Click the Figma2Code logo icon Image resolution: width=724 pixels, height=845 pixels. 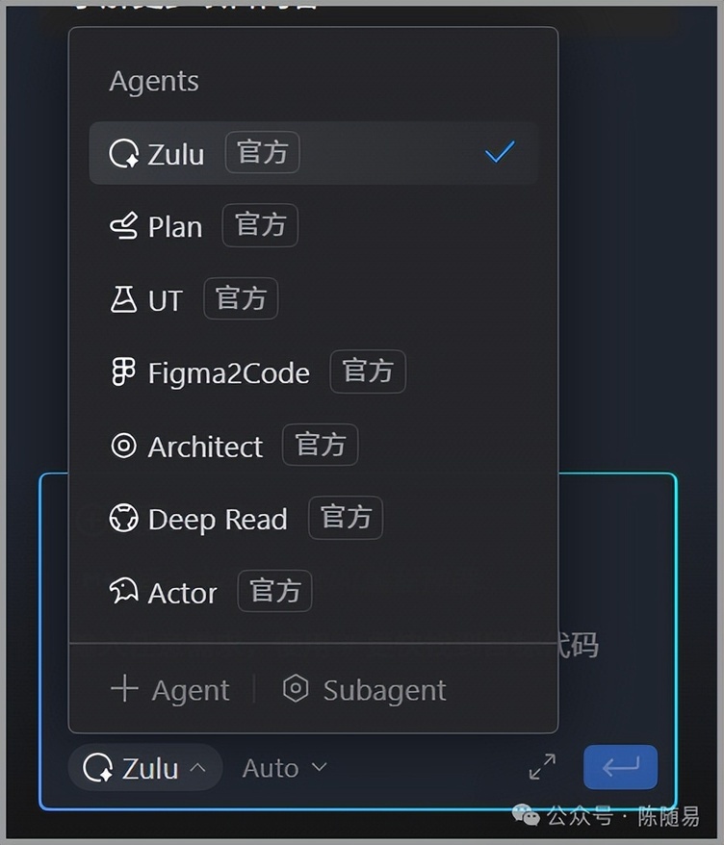pyautogui.click(x=124, y=372)
